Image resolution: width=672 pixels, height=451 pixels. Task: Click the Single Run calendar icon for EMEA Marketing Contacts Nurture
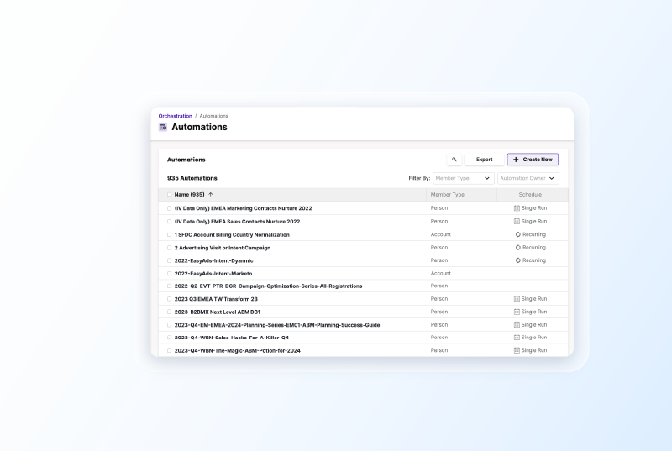tap(517, 208)
